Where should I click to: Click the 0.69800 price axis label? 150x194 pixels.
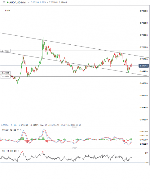click(x=143, y=83)
